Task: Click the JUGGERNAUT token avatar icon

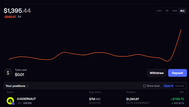Action: click(10, 101)
